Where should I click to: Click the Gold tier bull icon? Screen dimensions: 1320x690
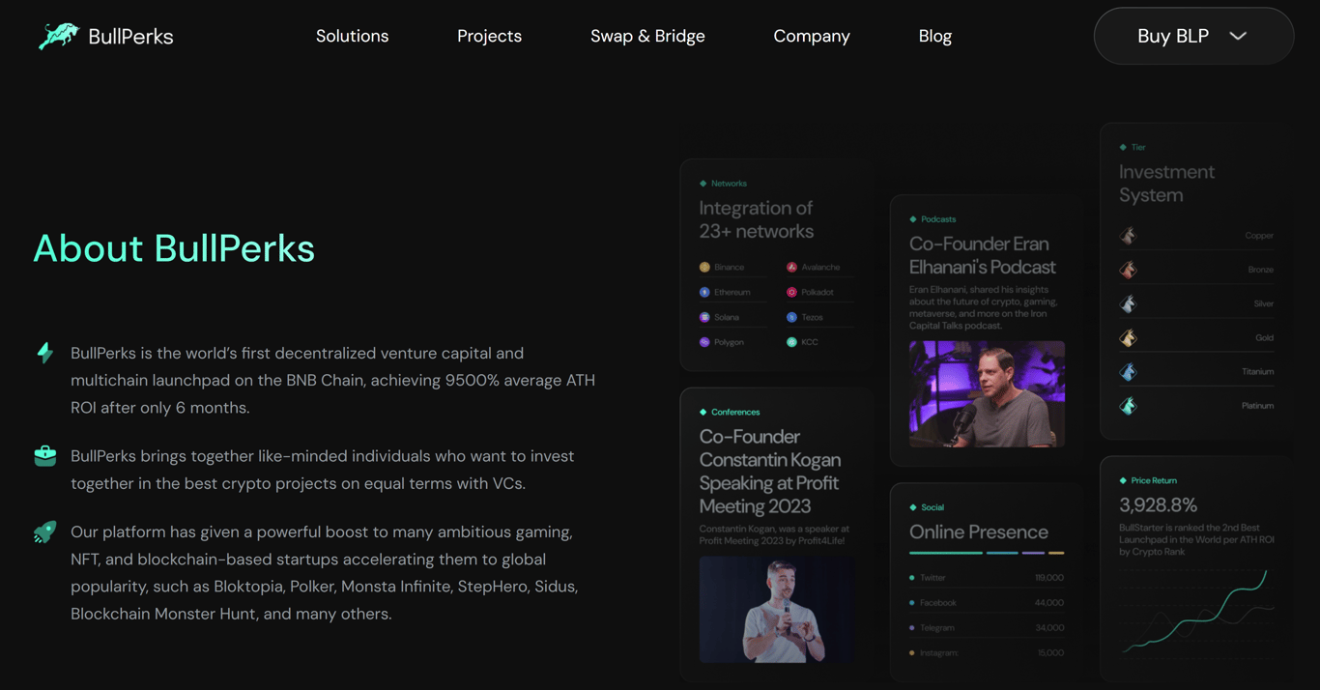pos(1128,337)
